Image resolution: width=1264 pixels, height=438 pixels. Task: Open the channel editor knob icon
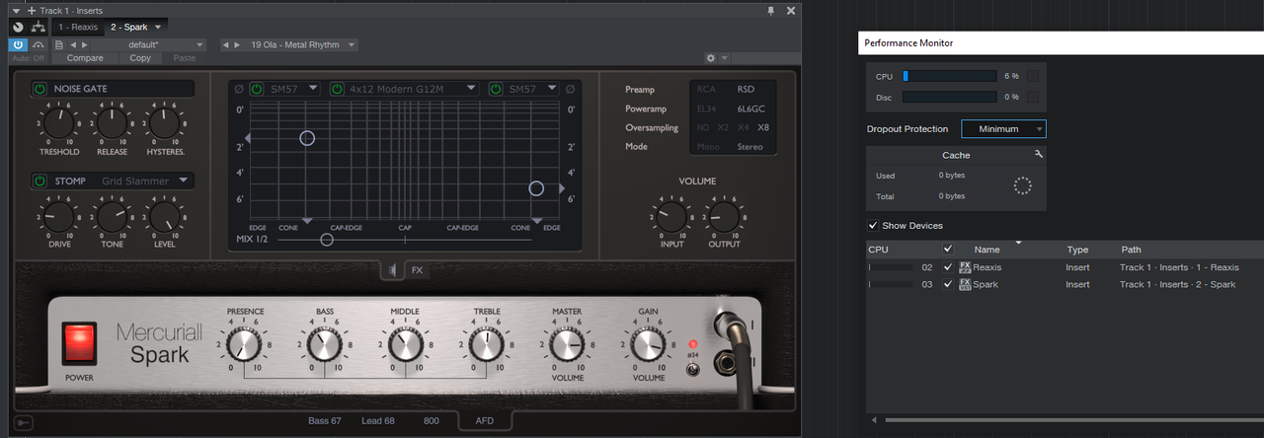click(18, 27)
